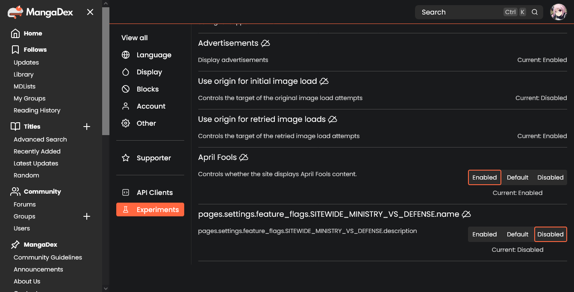The width and height of the screenshot is (574, 292).
Task: Set April Fools to Default
Action: point(517,177)
